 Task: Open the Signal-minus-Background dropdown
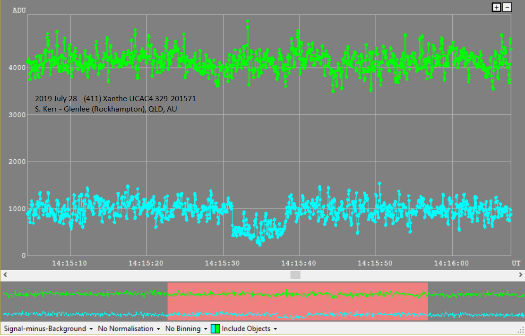tap(48, 328)
